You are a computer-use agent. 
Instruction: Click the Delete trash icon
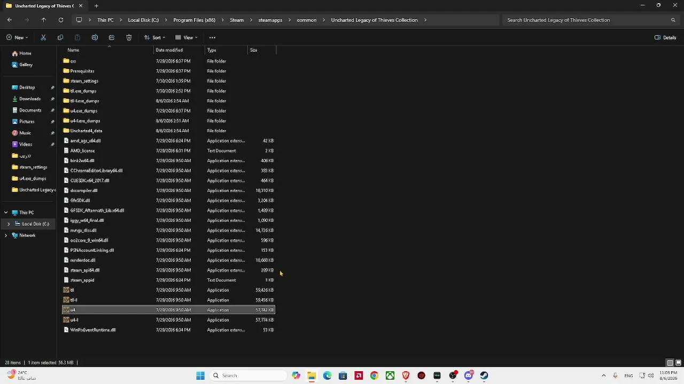(129, 37)
